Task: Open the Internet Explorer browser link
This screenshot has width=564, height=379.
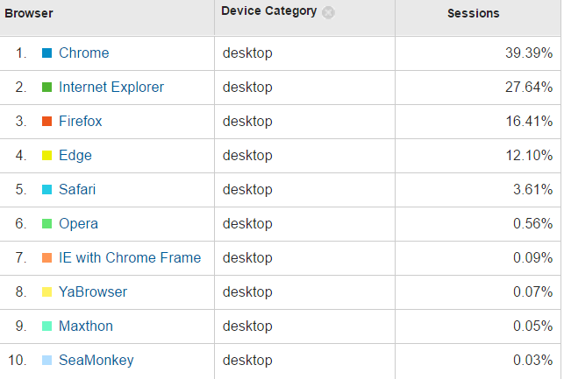Action: pos(111,88)
